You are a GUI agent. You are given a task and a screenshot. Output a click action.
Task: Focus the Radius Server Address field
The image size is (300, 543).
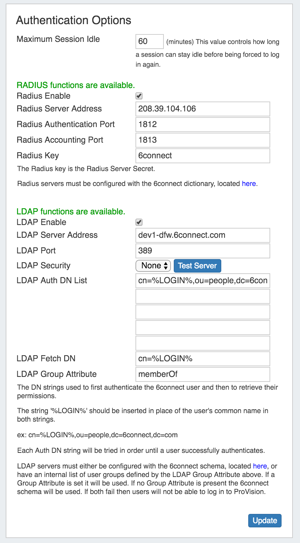tap(202, 109)
